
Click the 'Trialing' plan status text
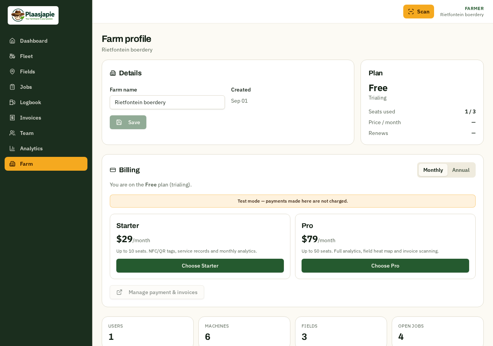click(x=377, y=98)
